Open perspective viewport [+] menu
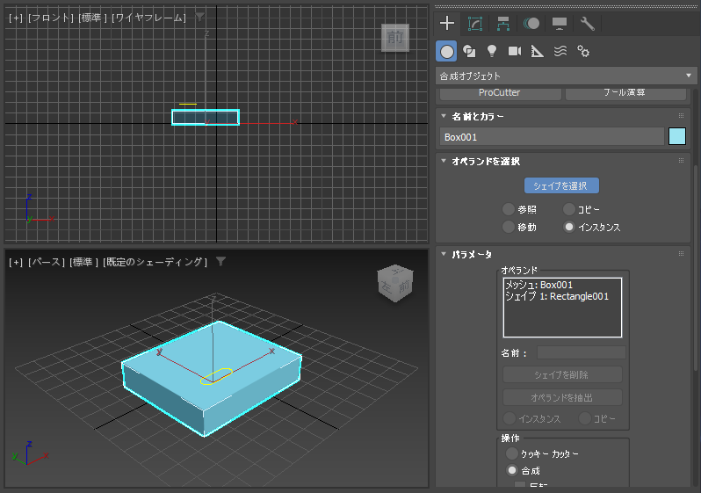Image resolution: width=701 pixels, height=493 pixels. [16, 262]
